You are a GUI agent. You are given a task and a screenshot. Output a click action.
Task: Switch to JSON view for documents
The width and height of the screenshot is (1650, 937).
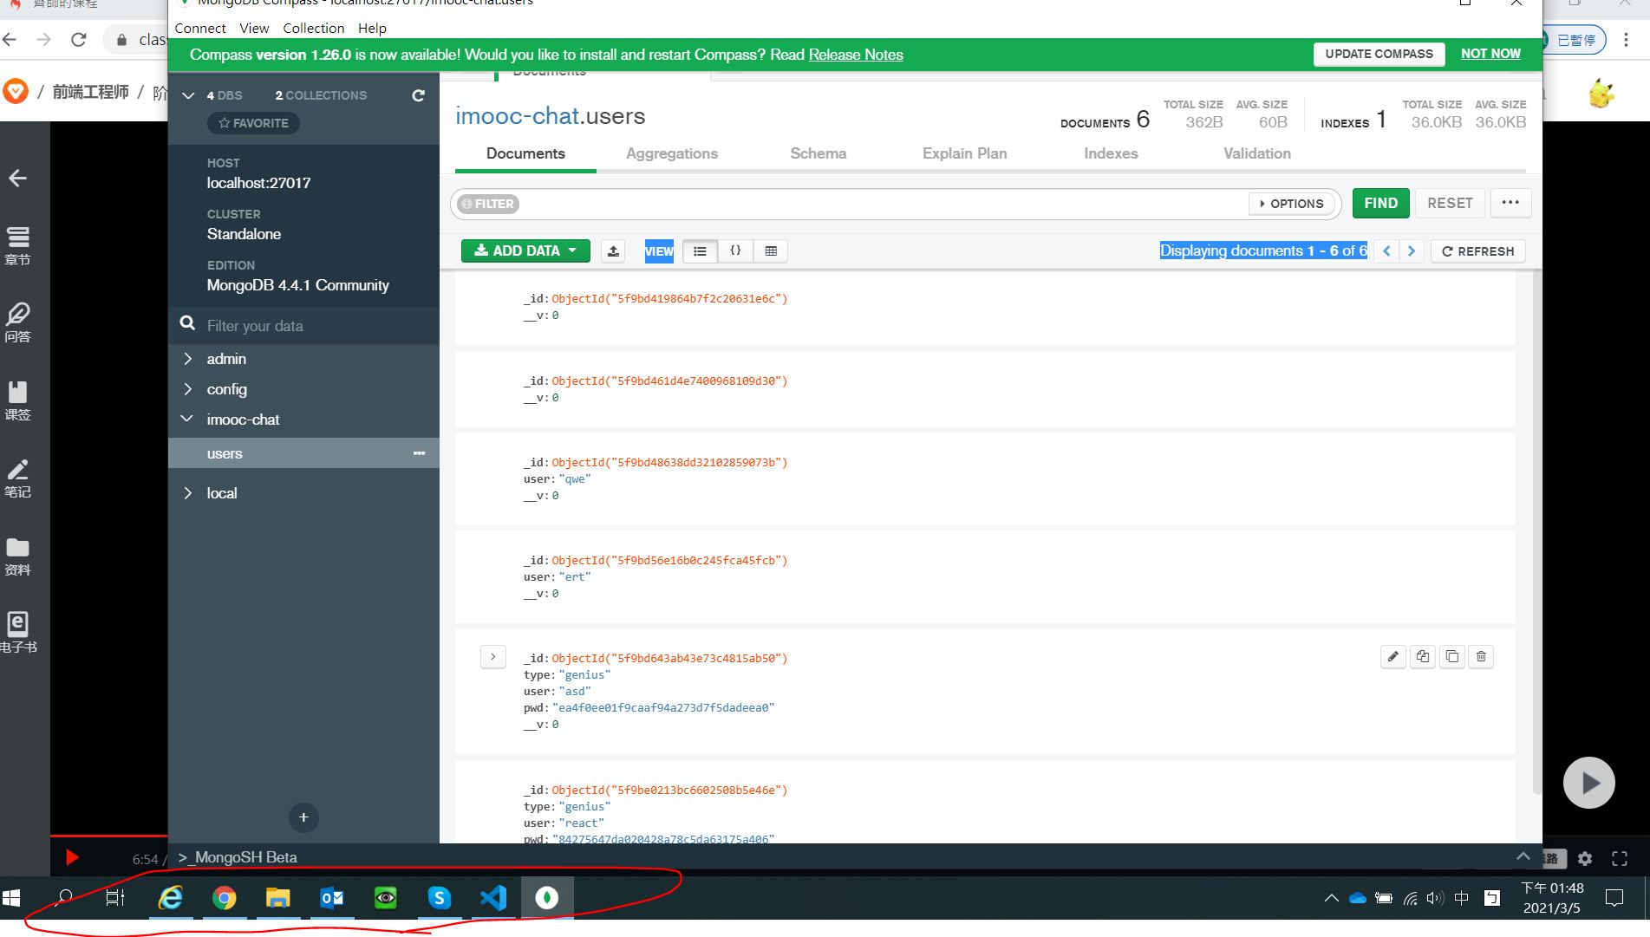[x=735, y=251]
